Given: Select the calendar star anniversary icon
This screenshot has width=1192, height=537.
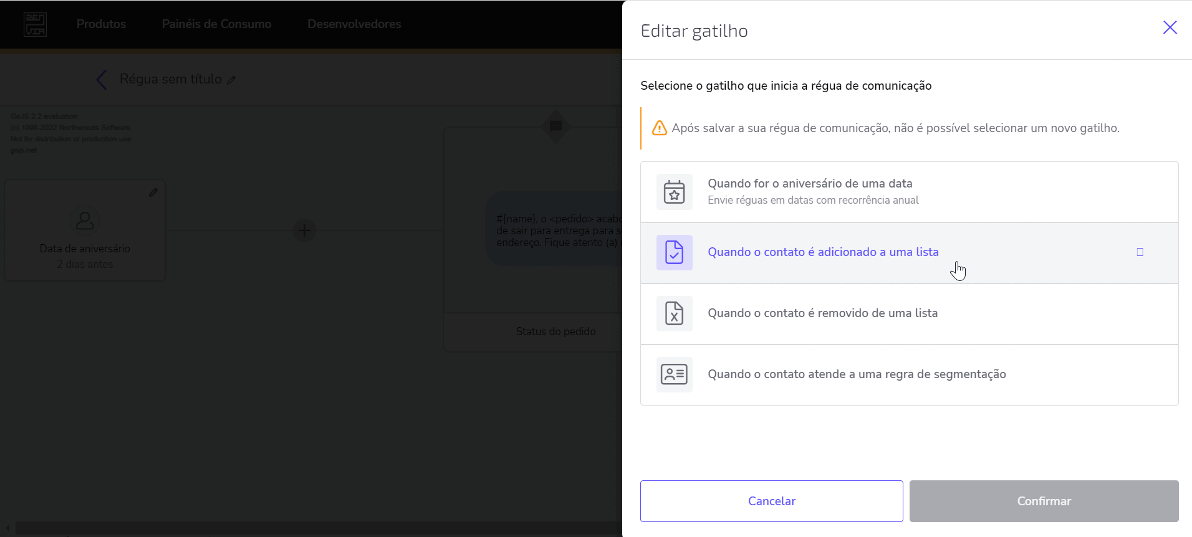Looking at the screenshot, I should pos(674,192).
